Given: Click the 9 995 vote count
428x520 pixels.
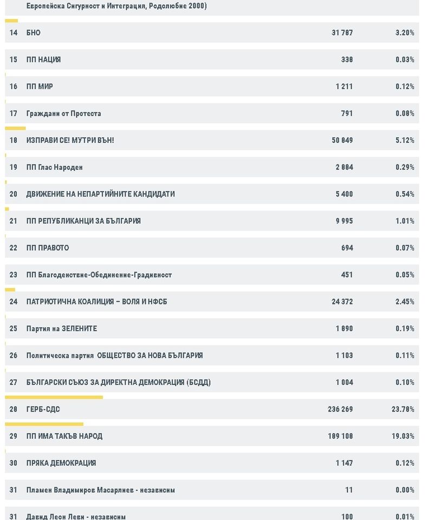Looking at the screenshot, I should point(344,221).
